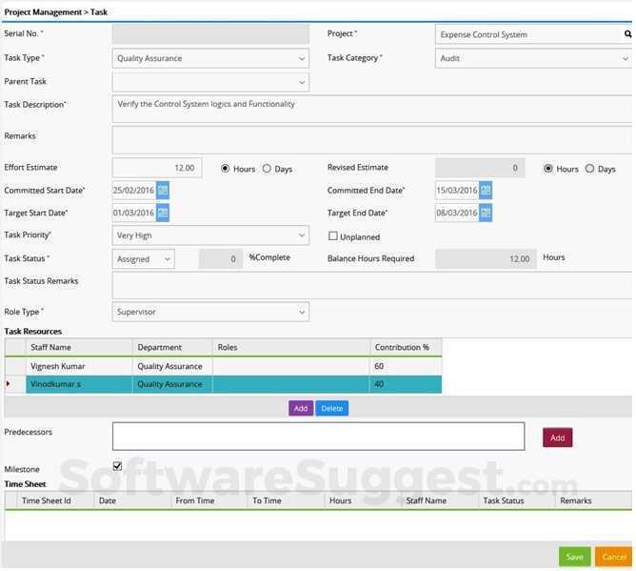Select Days for Effort Estimate
This screenshot has width=636, height=571.
pos(267,169)
